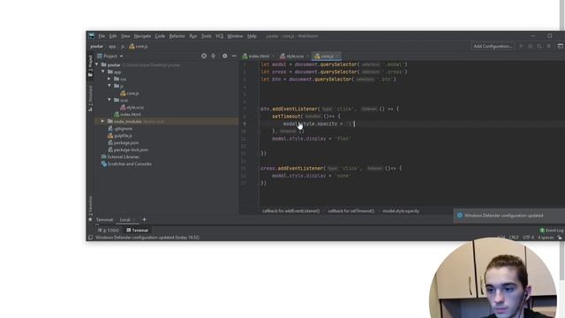Select index.html in the project tree
The height and width of the screenshot is (318, 565).
[127, 114]
